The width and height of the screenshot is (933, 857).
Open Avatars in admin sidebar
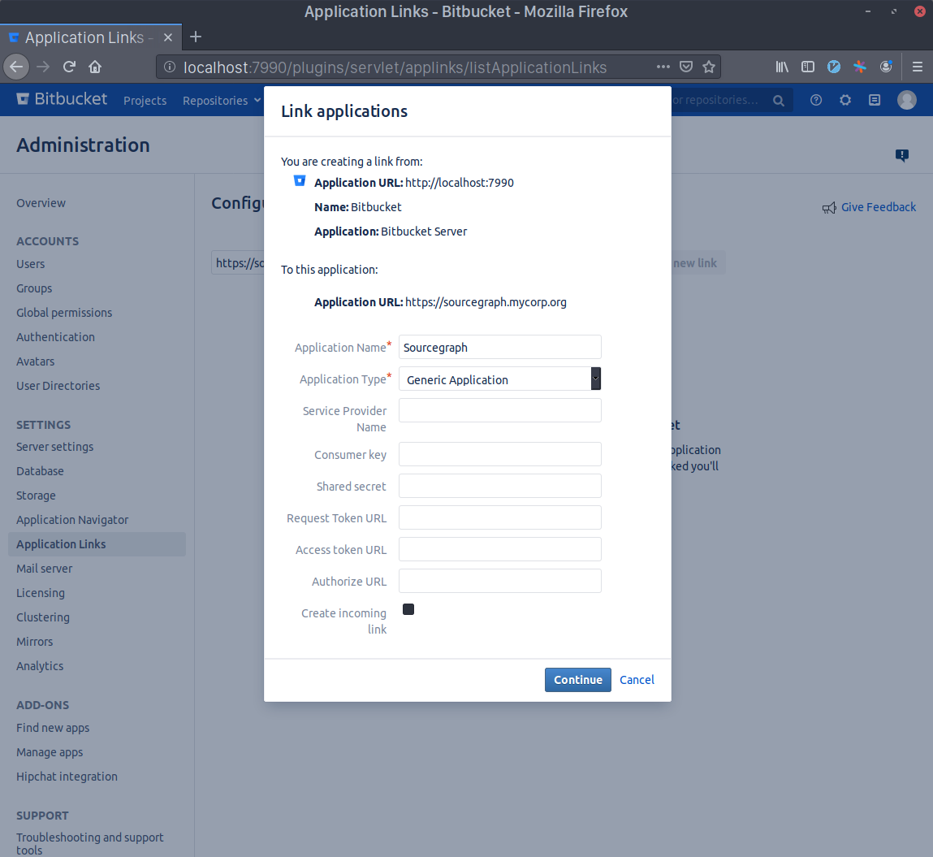[x=35, y=361]
